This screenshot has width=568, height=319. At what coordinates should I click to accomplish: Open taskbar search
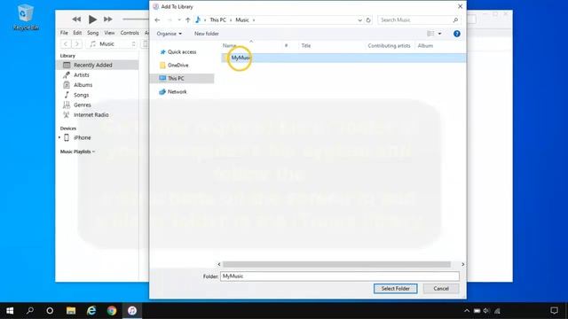(x=30, y=311)
